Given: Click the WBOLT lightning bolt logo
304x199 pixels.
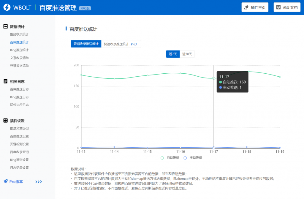Looking at the screenshot, I should 8,7.
